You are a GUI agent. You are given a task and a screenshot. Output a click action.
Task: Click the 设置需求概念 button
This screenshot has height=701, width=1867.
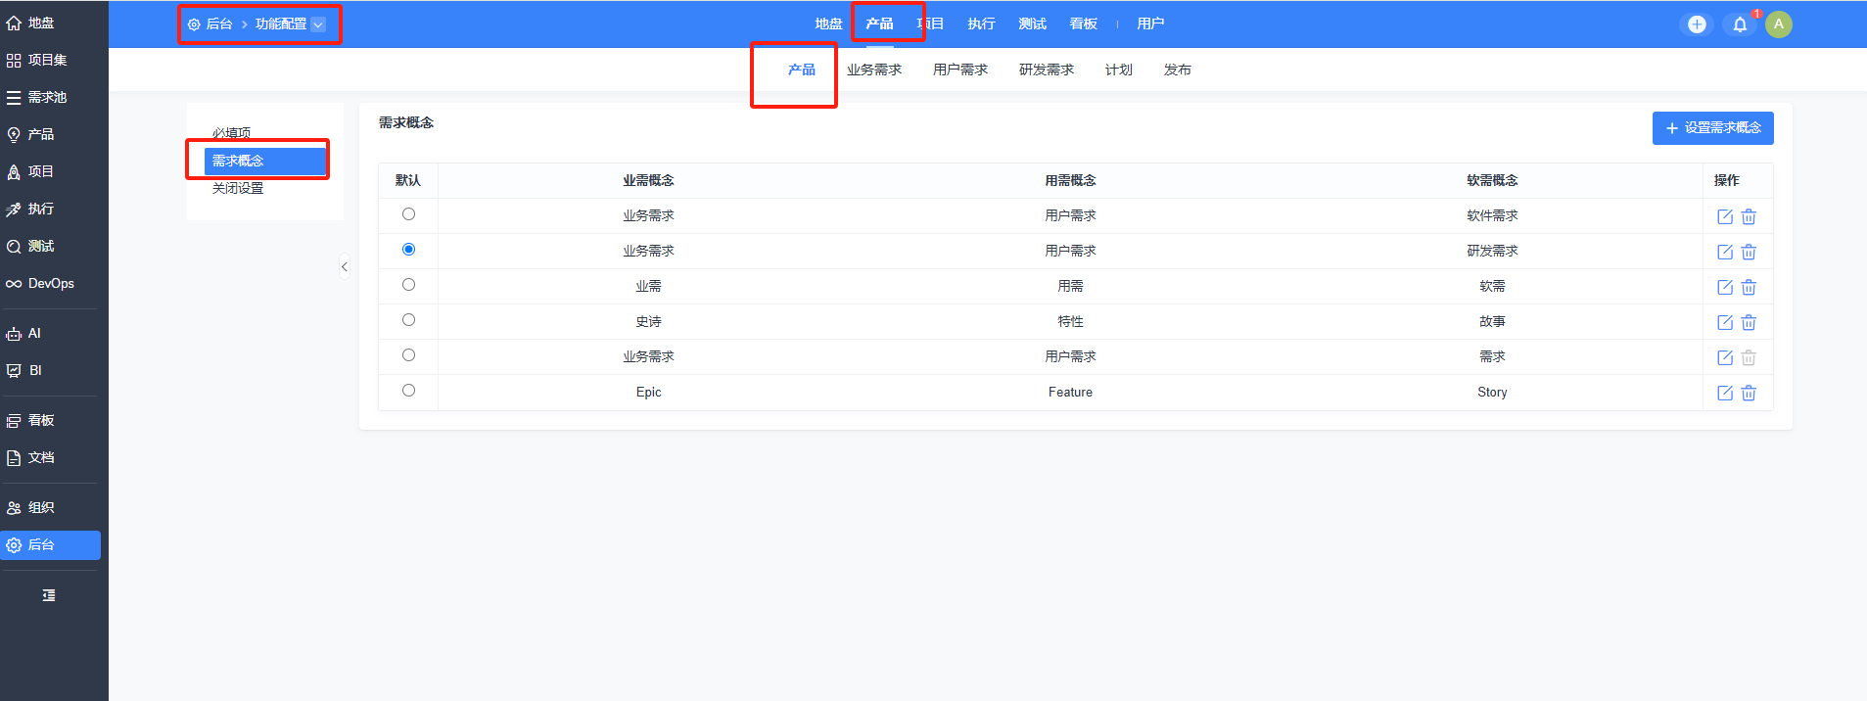click(x=1713, y=128)
